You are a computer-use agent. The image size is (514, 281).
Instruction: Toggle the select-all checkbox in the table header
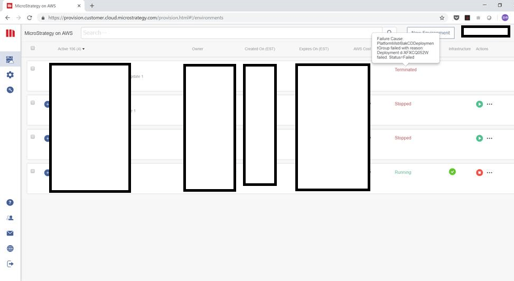(x=32, y=48)
